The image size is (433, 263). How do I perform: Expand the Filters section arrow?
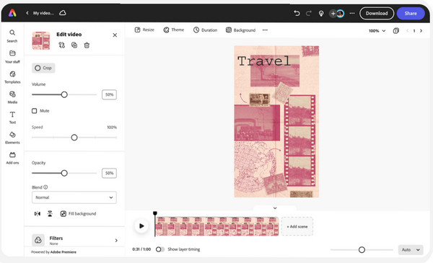click(116, 241)
